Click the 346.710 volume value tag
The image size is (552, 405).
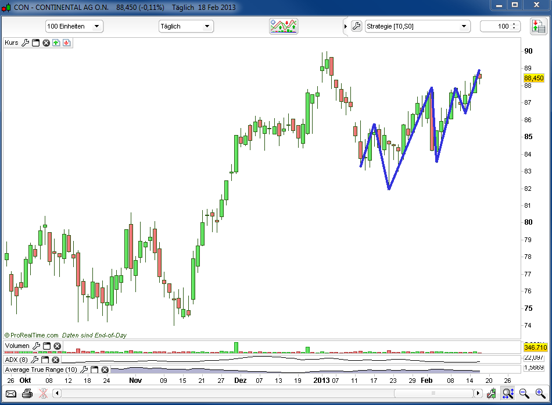[535, 347]
